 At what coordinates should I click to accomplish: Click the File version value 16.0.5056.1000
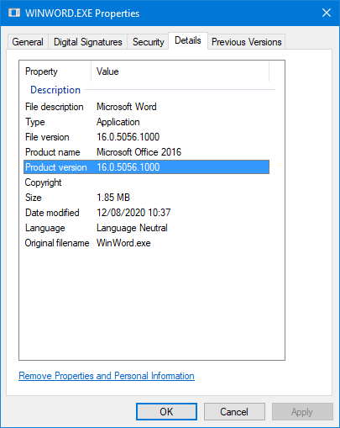128,137
